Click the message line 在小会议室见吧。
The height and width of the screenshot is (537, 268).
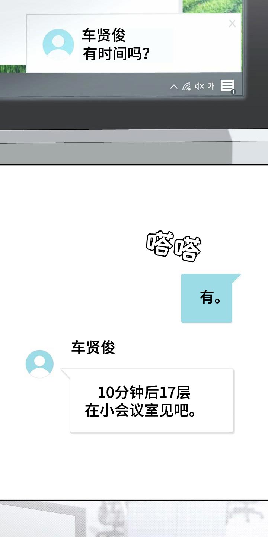141,411
